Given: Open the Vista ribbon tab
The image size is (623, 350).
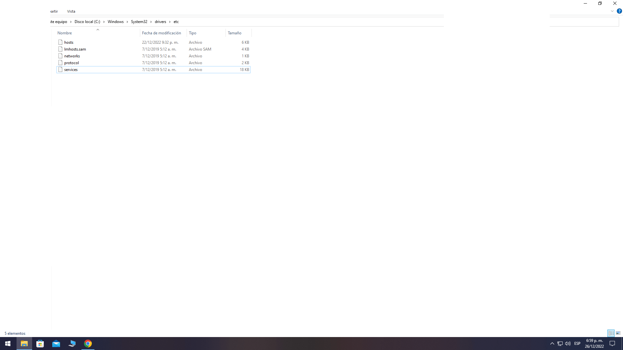Looking at the screenshot, I should (x=71, y=11).
